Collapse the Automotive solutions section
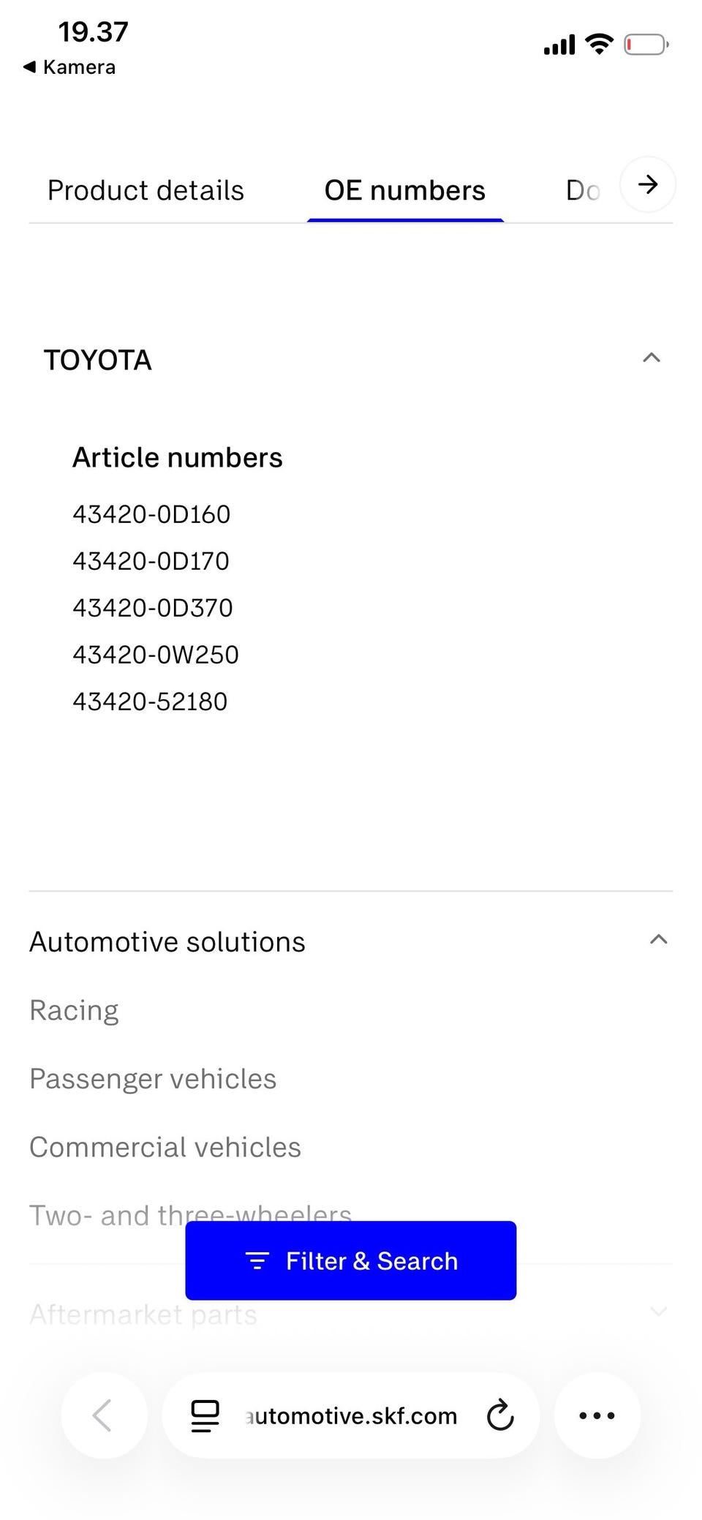This screenshot has width=702, height=1520. pos(658,940)
